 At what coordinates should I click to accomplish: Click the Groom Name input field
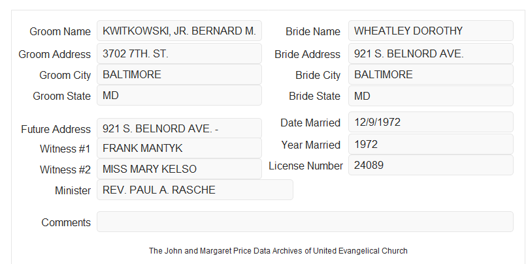coord(179,31)
